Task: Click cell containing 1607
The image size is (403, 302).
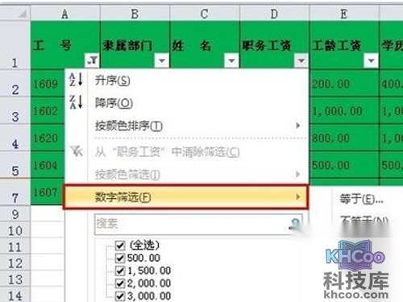Action: pyautogui.click(x=48, y=192)
